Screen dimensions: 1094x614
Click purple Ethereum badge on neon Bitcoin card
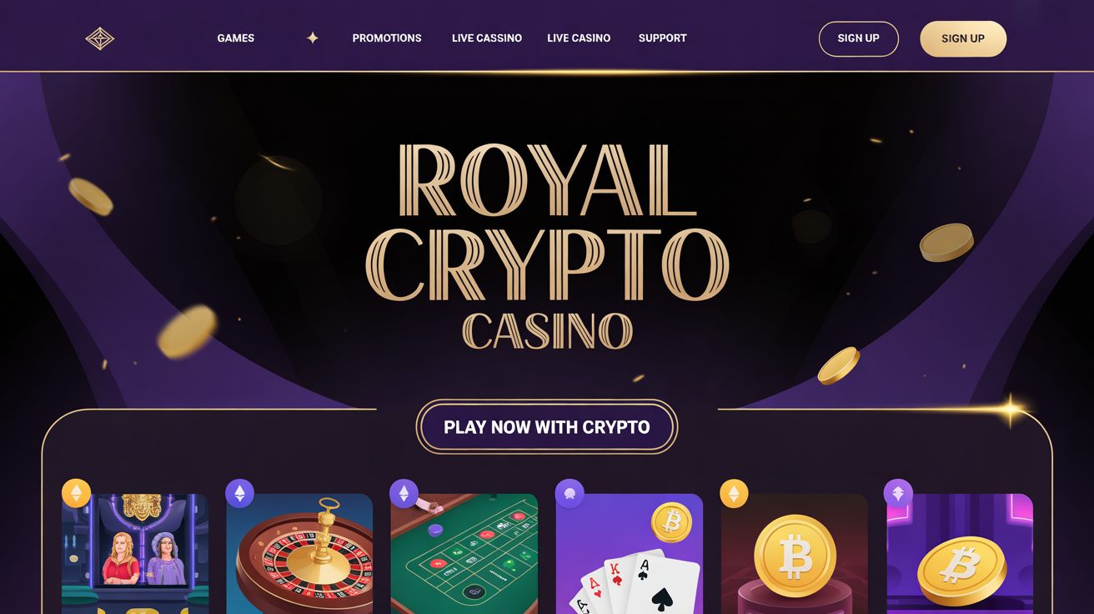tap(898, 493)
